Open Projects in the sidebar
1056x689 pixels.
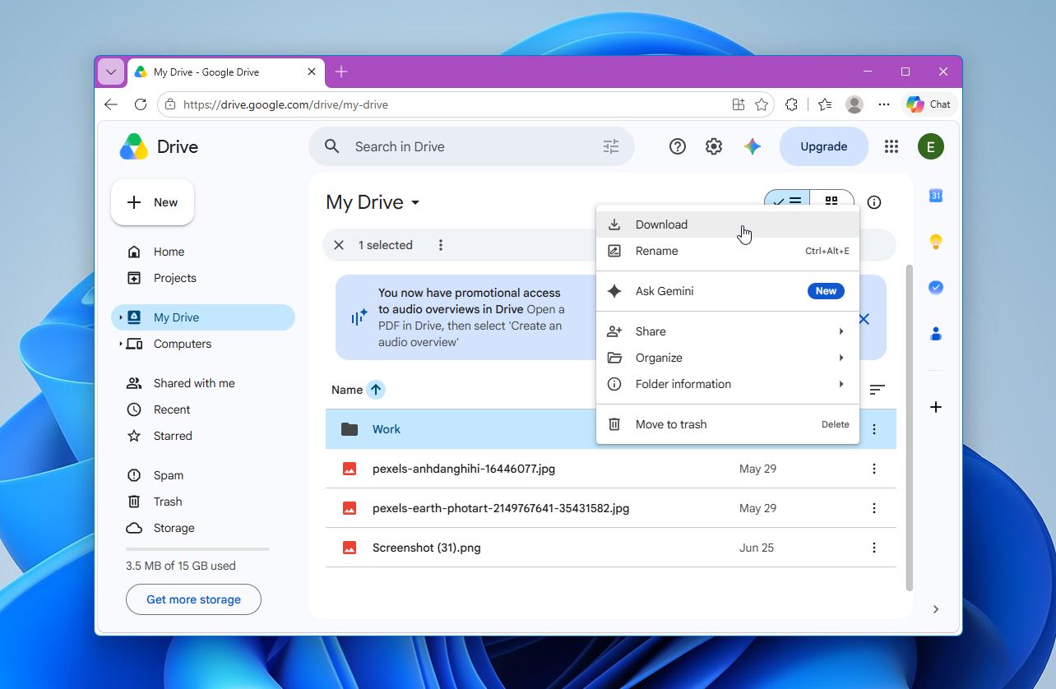(x=203, y=278)
